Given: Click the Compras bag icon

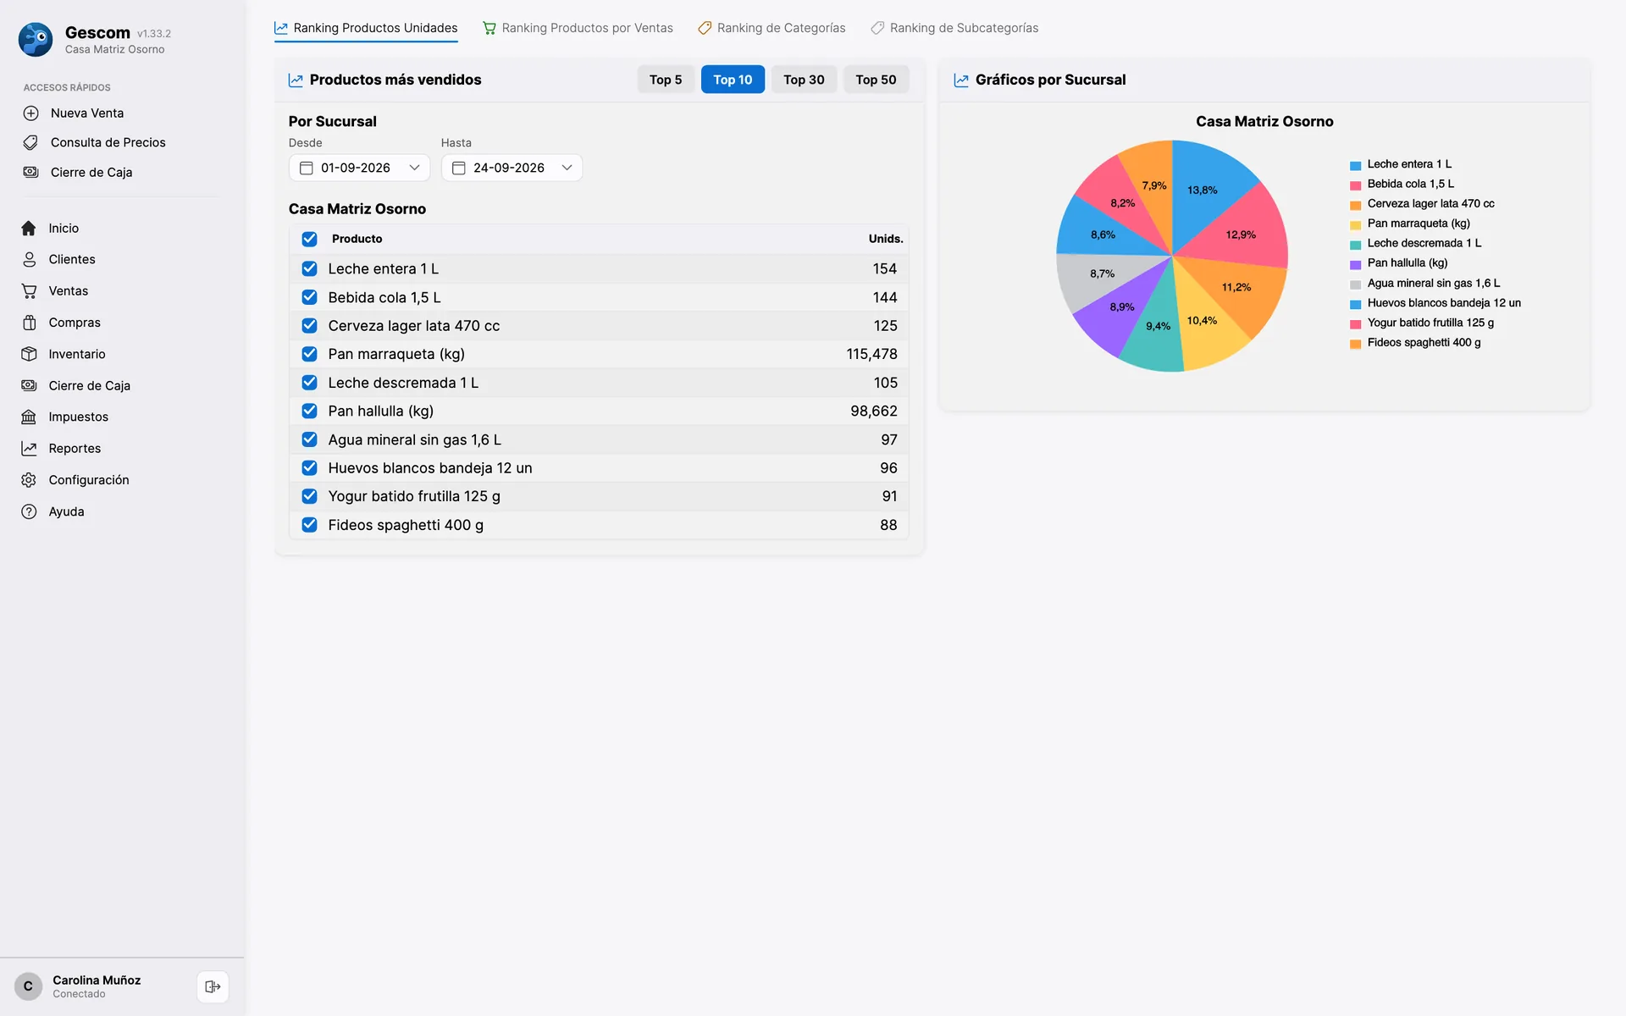Looking at the screenshot, I should (29, 323).
